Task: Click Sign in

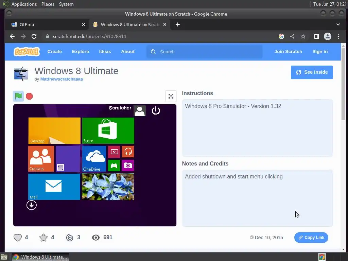Action: (x=320, y=52)
